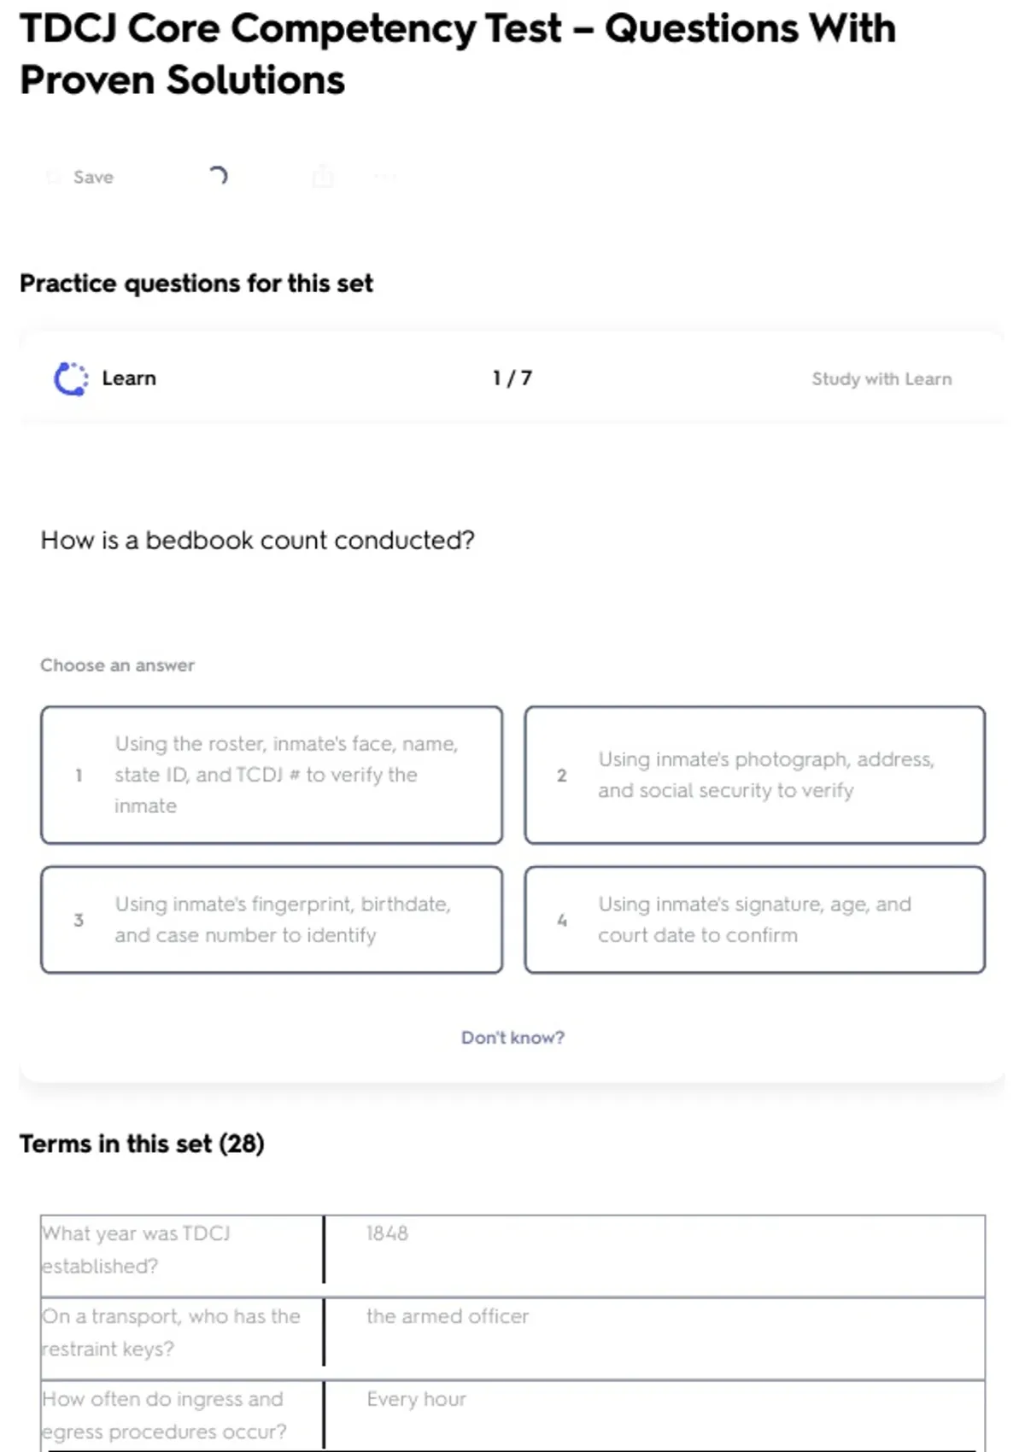
Task: Open the Study with Learn link
Action: coord(881,379)
